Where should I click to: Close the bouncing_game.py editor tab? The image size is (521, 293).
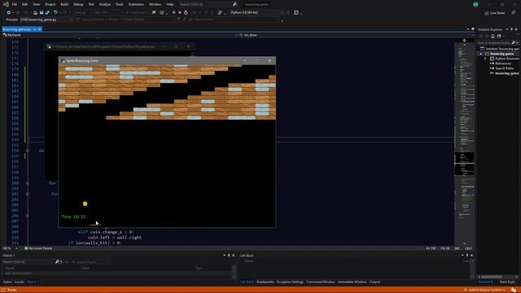[x=40, y=29]
